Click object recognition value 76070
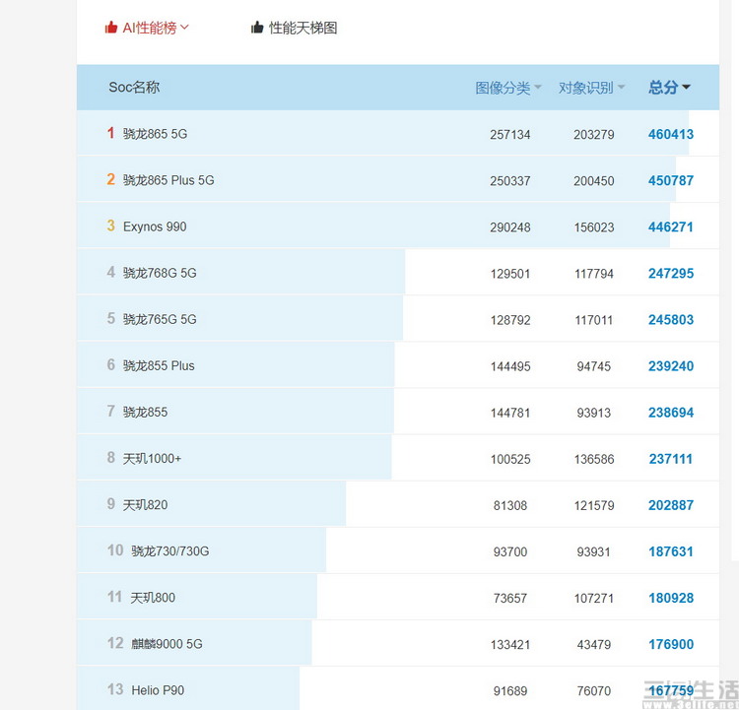 point(594,691)
